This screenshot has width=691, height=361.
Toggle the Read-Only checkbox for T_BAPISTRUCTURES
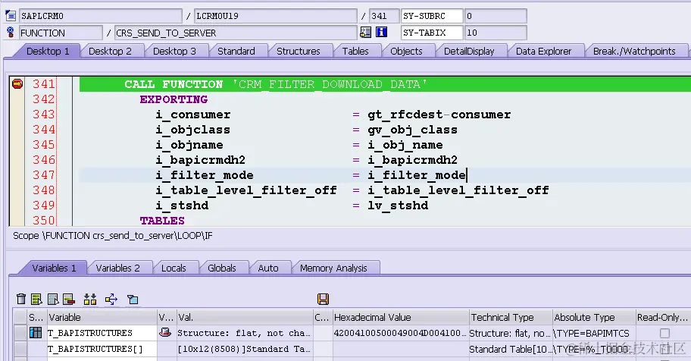tap(664, 333)
